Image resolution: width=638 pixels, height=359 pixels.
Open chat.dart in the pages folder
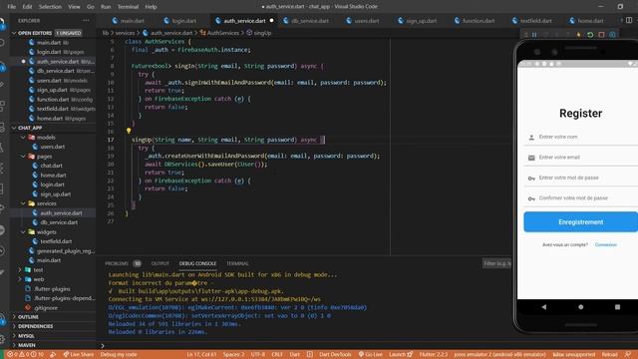click(51, 166)
